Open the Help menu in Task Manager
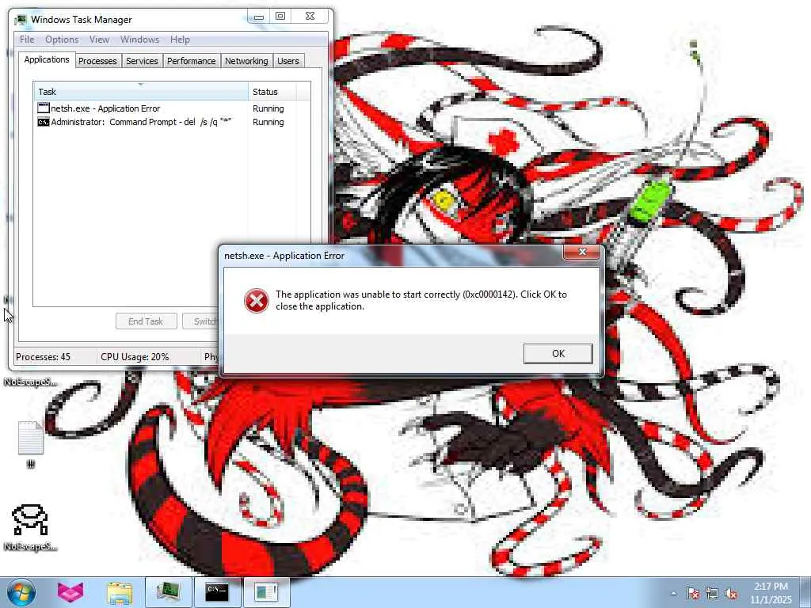 pyautogui.click(x=180, y=40)
